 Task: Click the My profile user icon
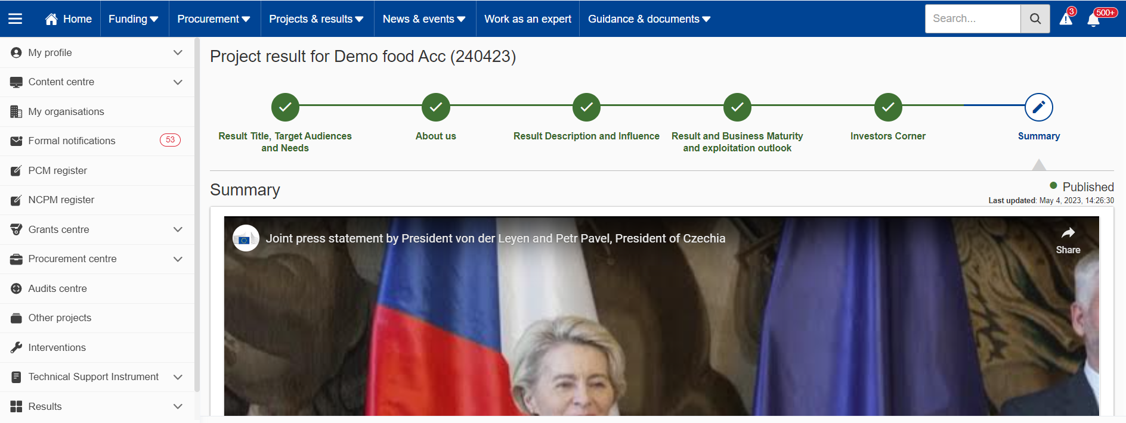16,52
